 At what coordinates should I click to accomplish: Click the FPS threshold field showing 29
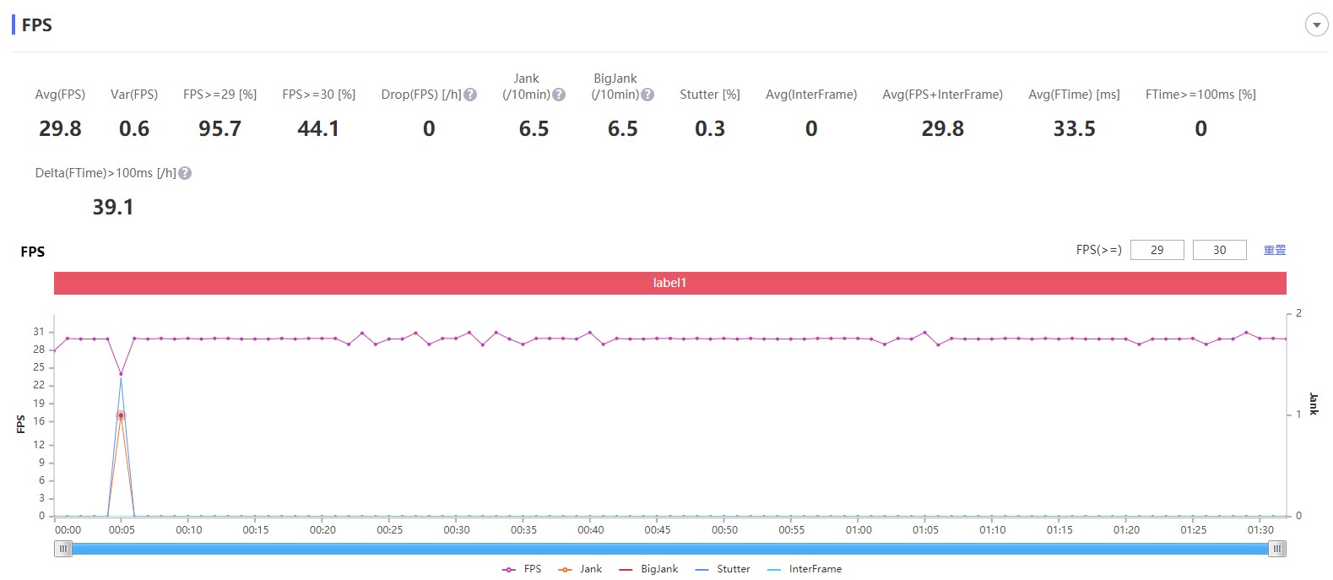tap(1157, 250)
